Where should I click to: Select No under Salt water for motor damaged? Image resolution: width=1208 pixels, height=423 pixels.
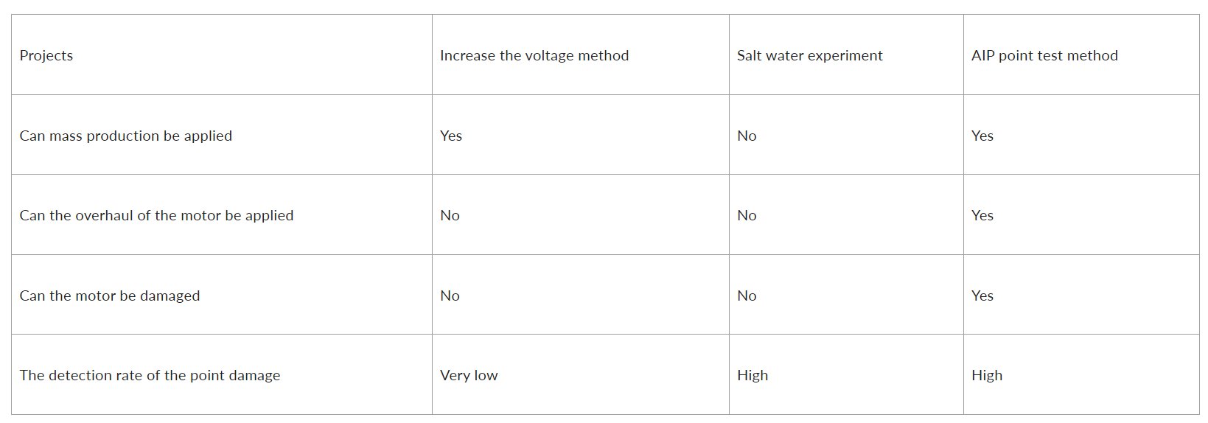747,296
